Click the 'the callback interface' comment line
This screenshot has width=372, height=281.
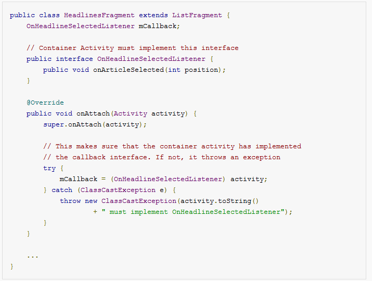pyautogui.click(x=162, y=157)
